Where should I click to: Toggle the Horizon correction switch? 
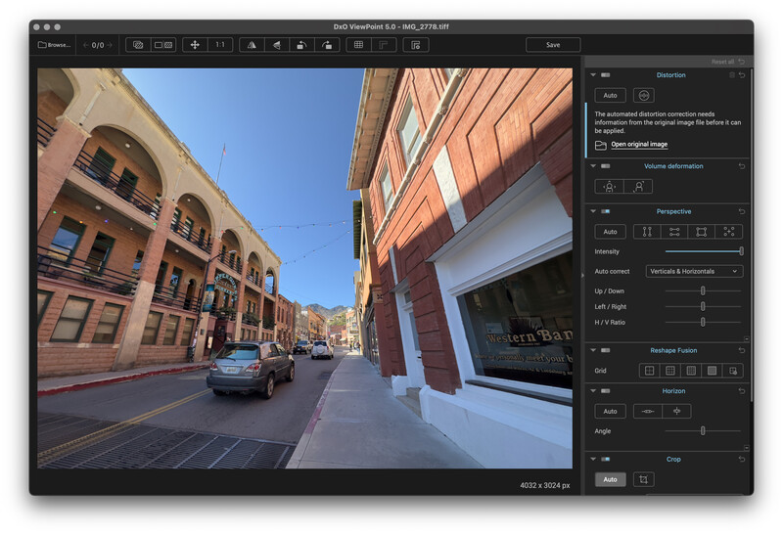(605, 391)
